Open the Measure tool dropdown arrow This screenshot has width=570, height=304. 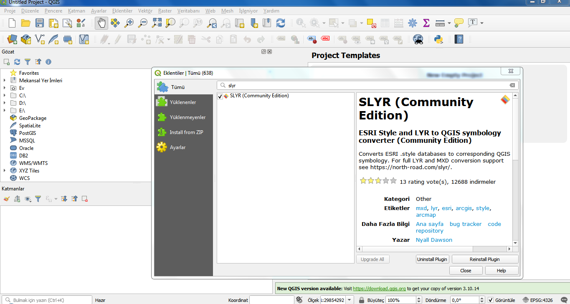pos(449,23)
